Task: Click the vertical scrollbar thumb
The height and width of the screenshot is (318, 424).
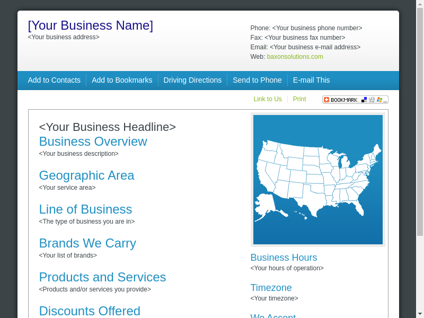Action: (420, 122)
